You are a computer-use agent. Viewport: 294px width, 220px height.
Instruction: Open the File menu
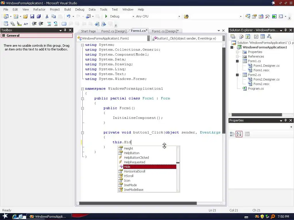6,9
